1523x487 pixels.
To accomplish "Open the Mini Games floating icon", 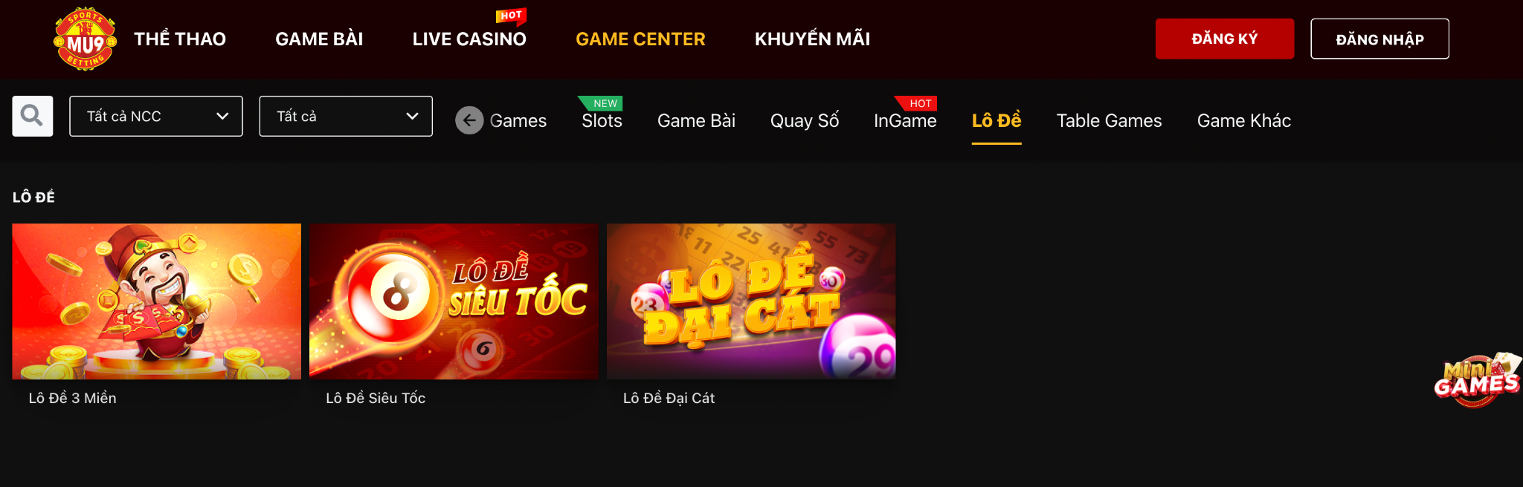I will (x=1477, y=380).
